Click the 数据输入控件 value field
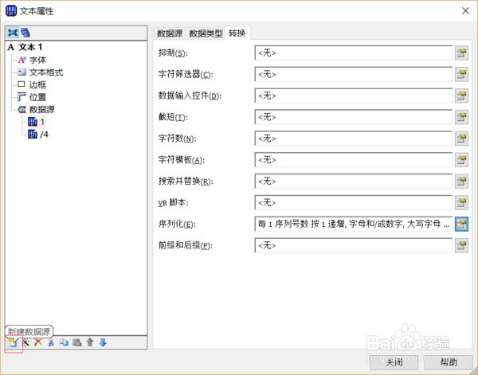 (353, 96)
